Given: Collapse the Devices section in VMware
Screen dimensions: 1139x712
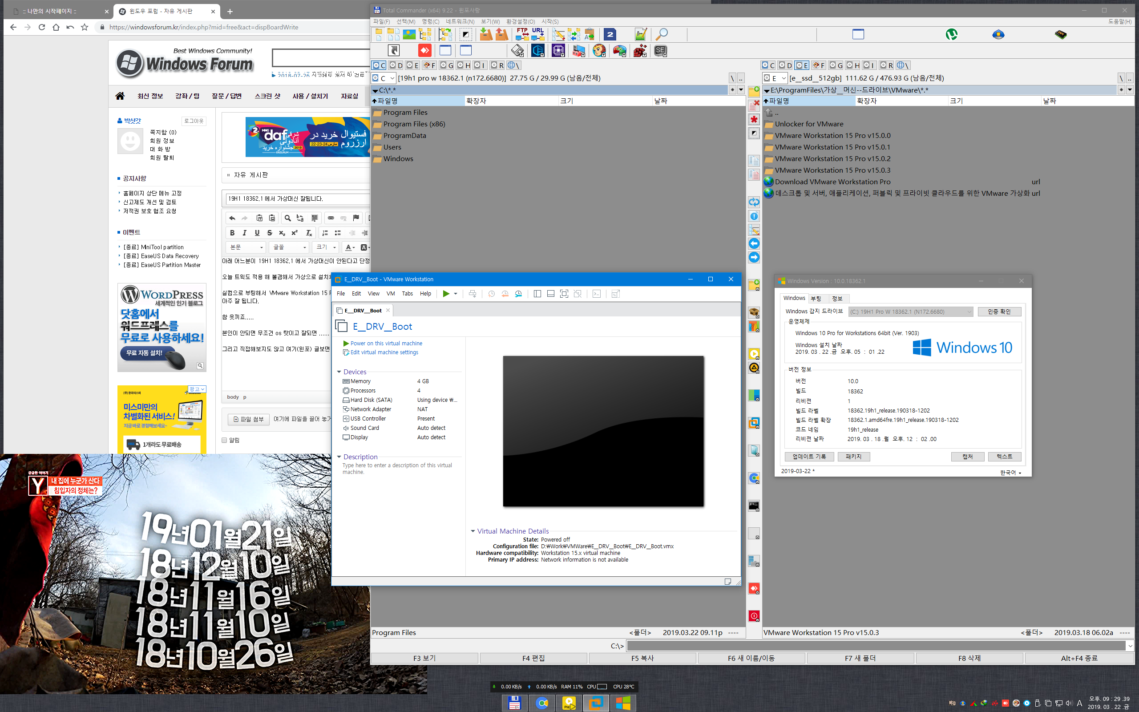Looking at the screenshot, I should click(339, 372).
